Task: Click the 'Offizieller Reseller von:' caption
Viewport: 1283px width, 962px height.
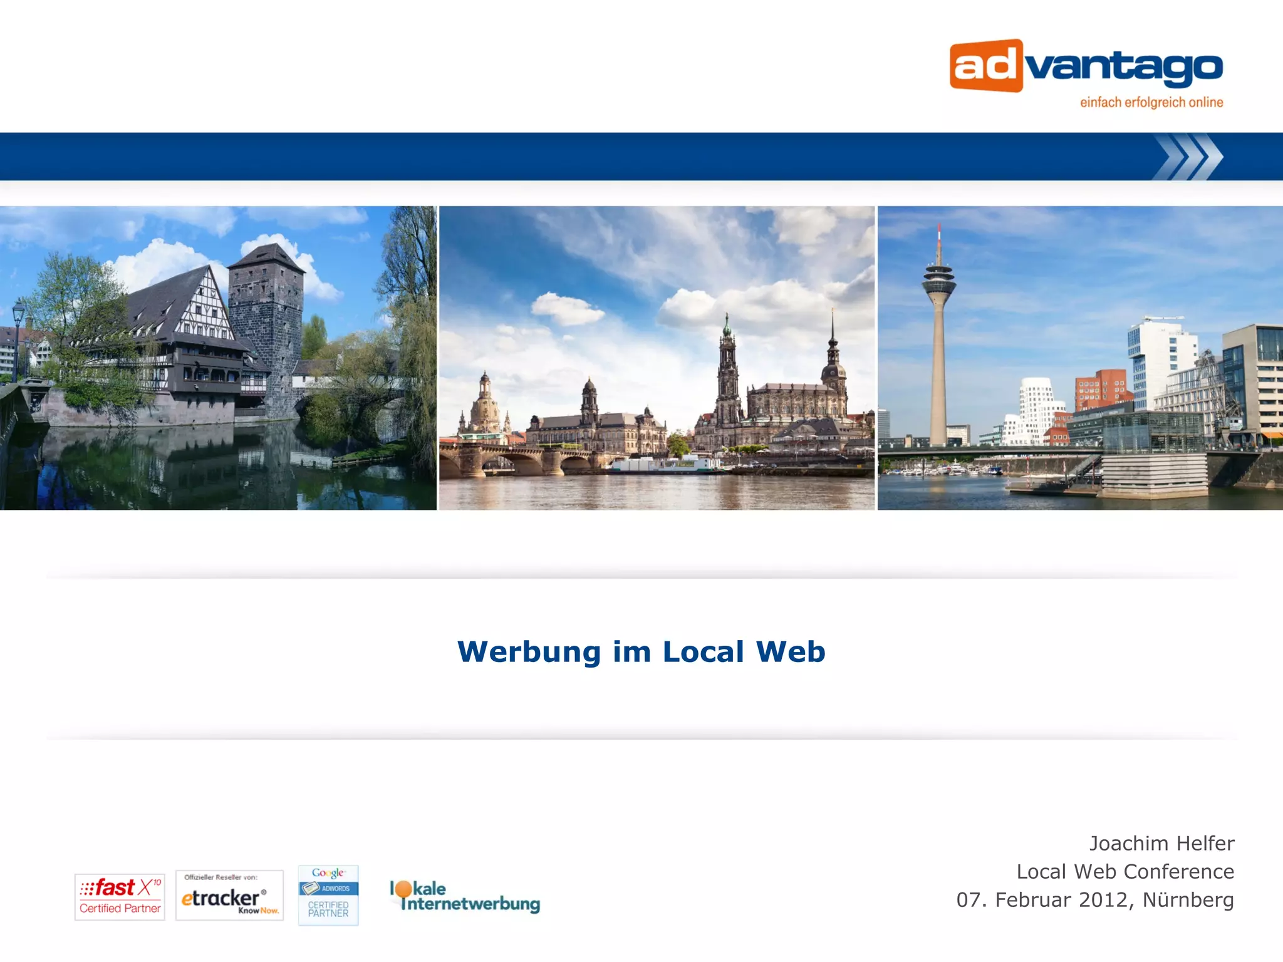Action: tap(221, 877)
